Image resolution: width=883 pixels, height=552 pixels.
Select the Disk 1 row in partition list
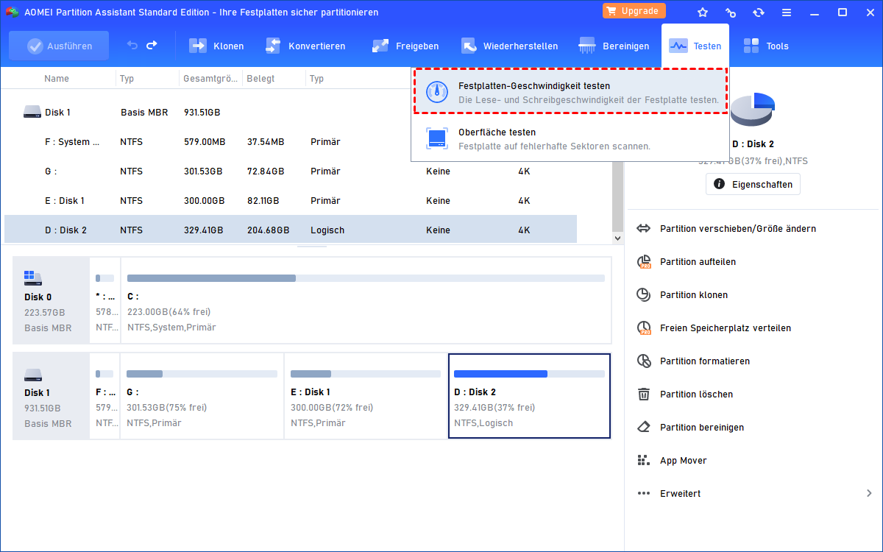(x=291, y=113)
